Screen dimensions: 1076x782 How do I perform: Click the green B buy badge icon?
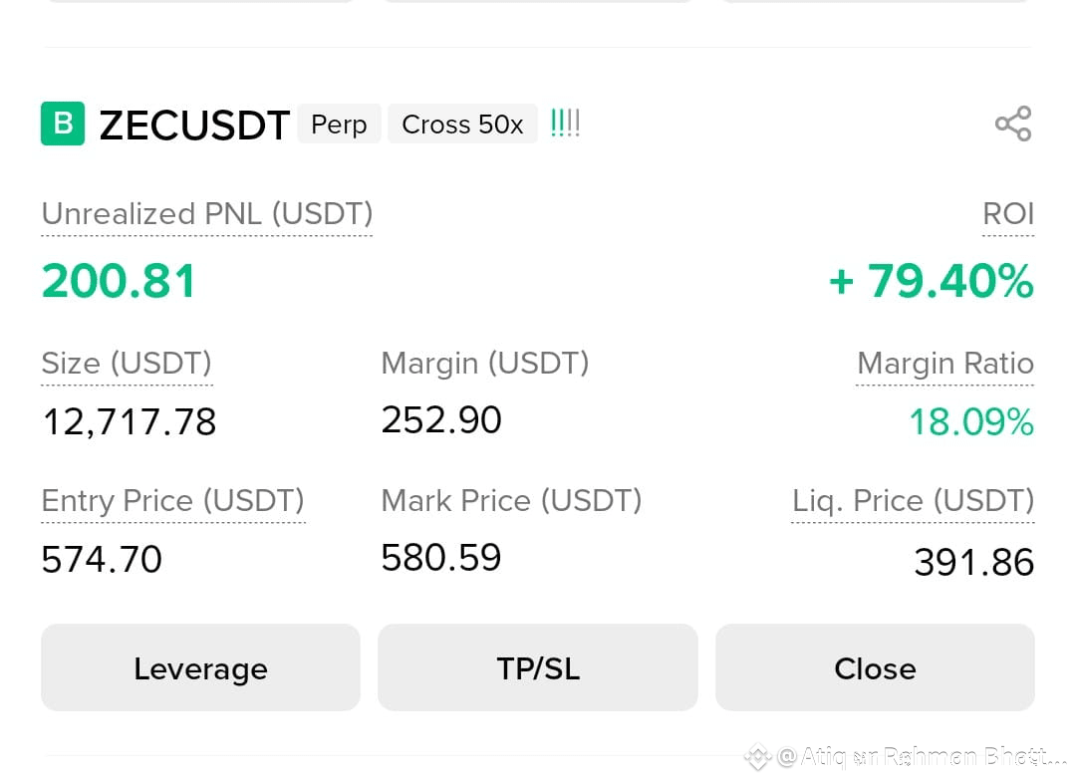click(x=63, y=124)
